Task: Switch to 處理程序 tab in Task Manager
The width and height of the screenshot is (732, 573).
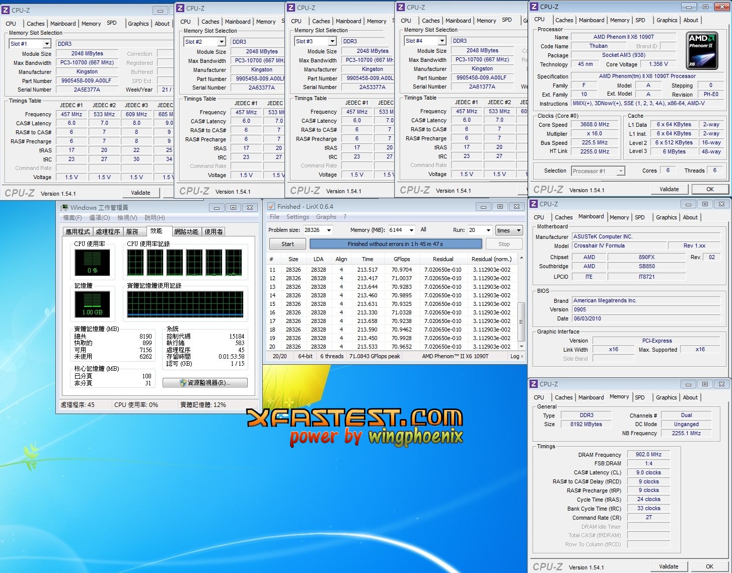Action: [x=108, y=231]
